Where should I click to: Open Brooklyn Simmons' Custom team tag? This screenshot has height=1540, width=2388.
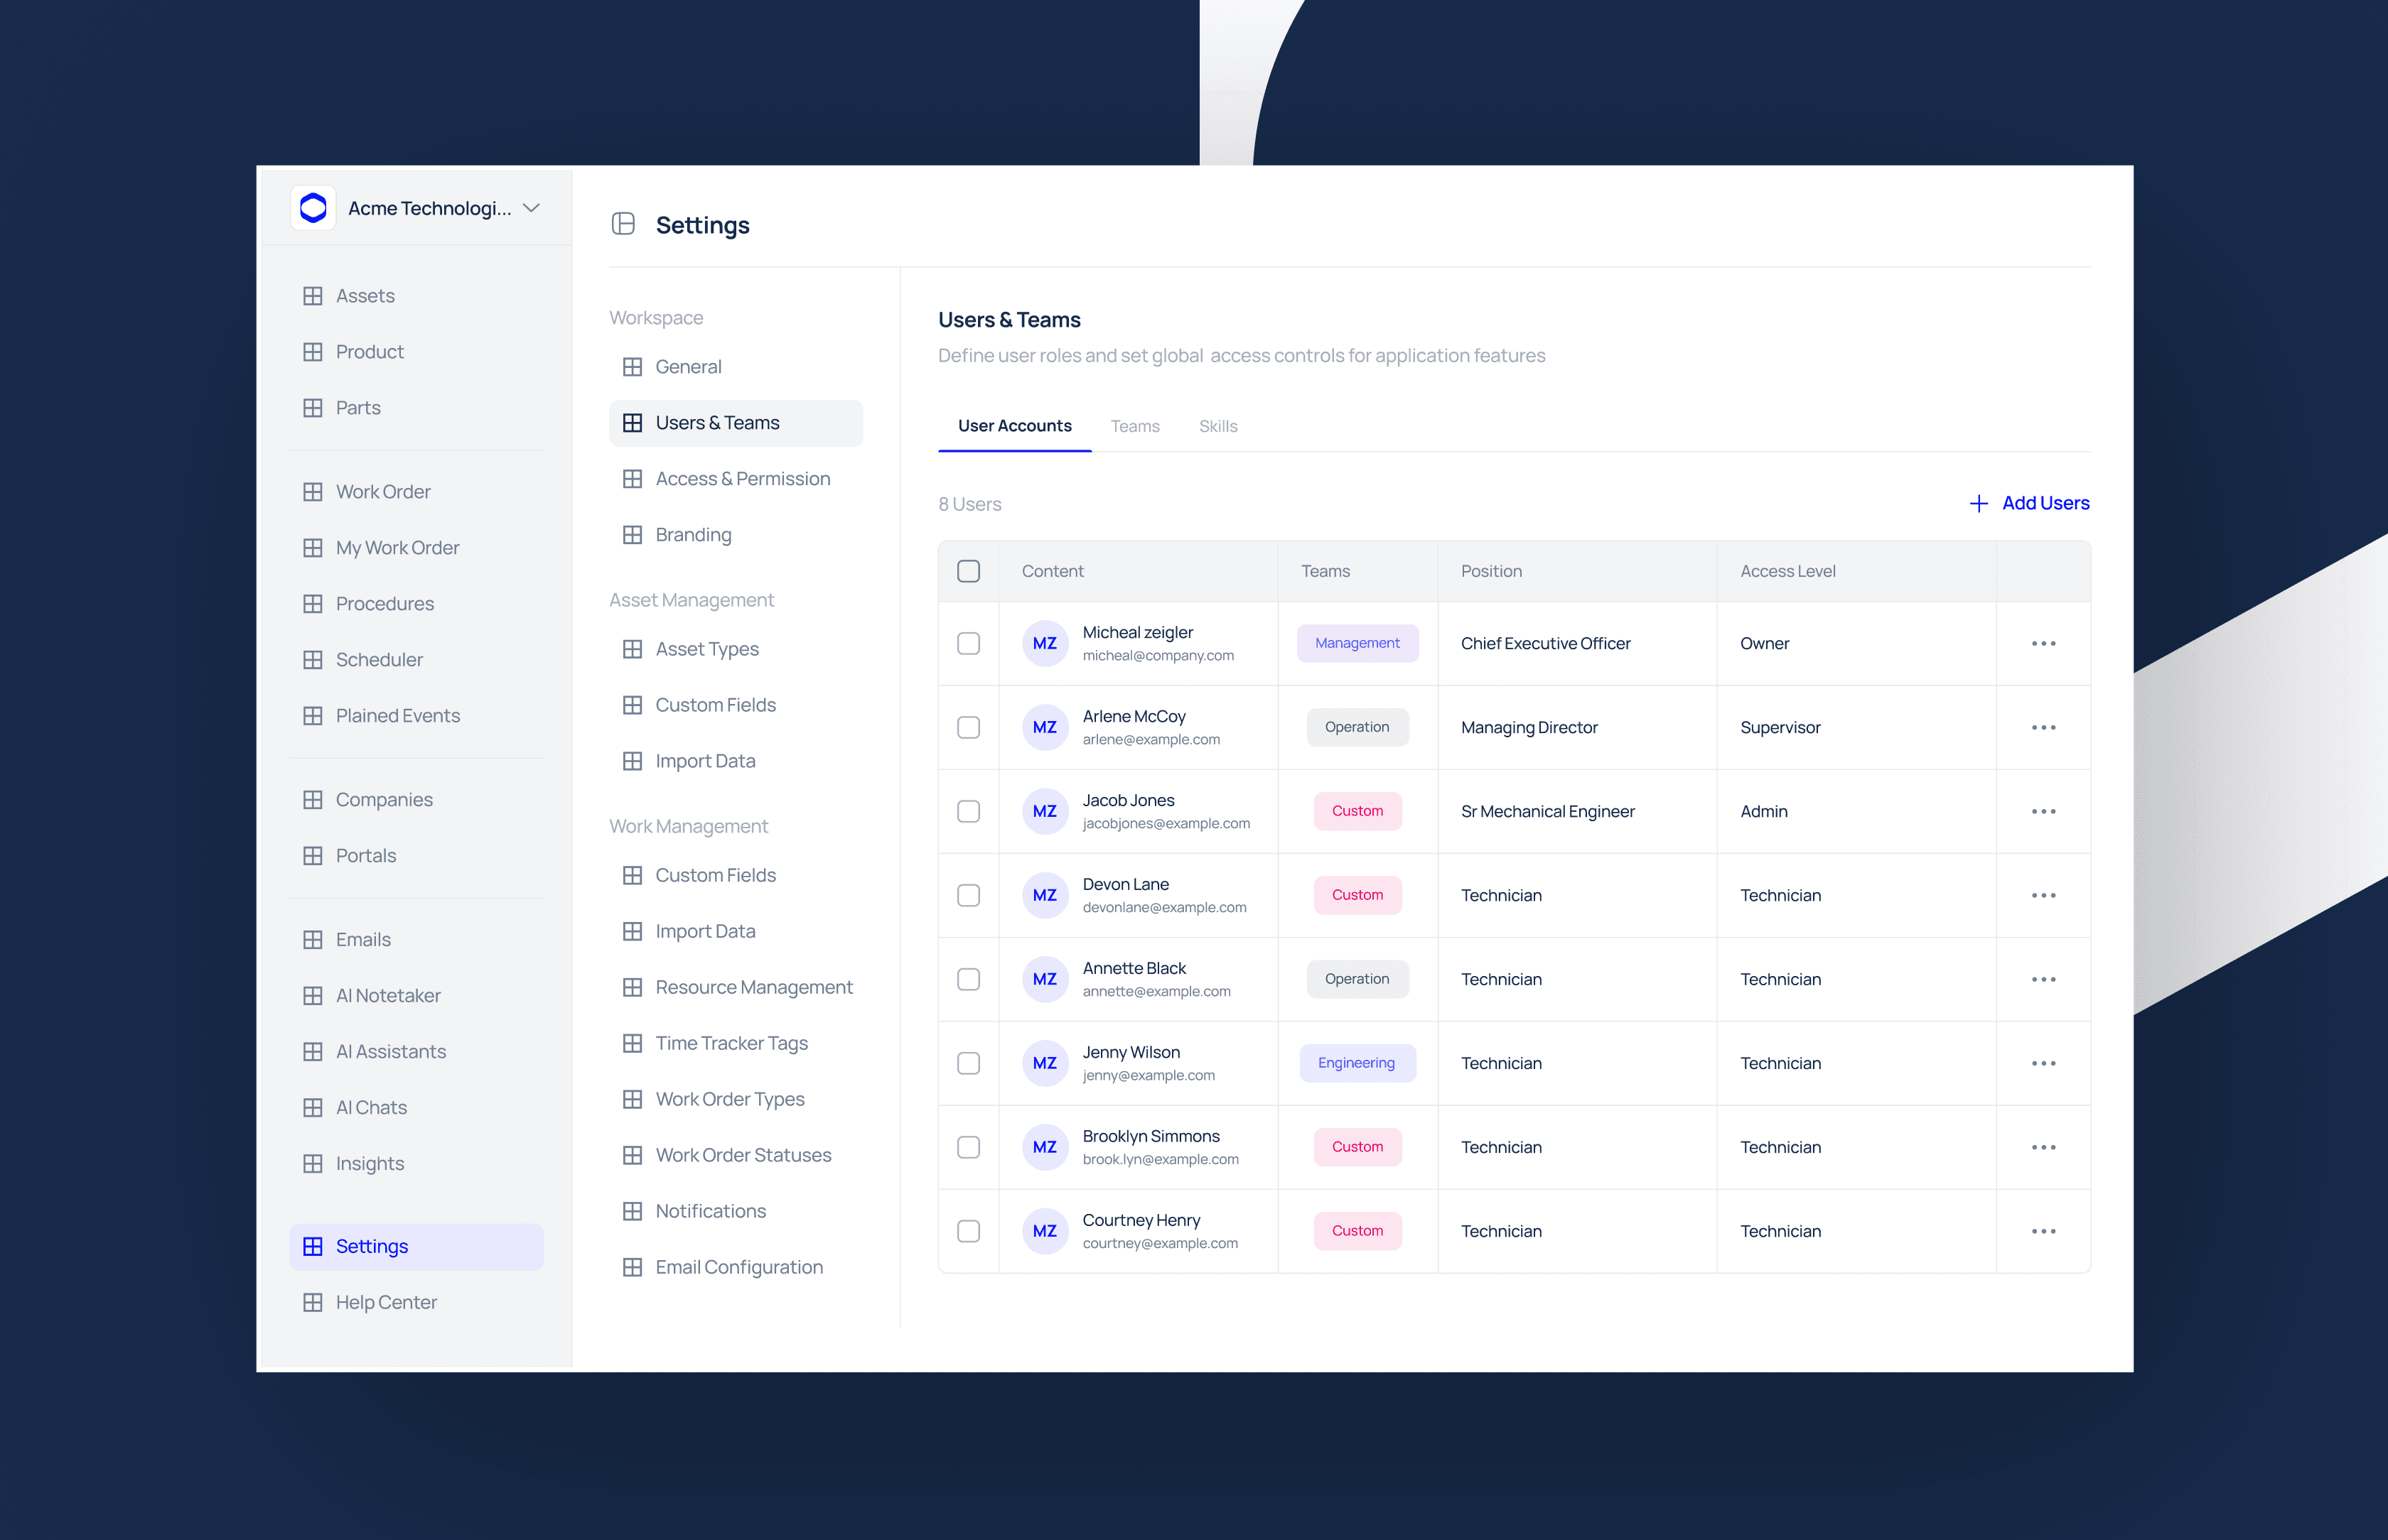pyautogui.click(x=1357, y=1148)
